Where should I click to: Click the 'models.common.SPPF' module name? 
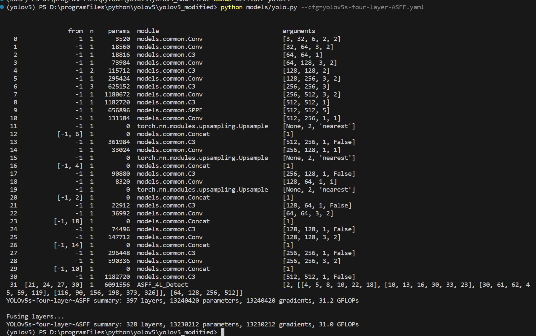pyautogui.click(x=170, y=110)
